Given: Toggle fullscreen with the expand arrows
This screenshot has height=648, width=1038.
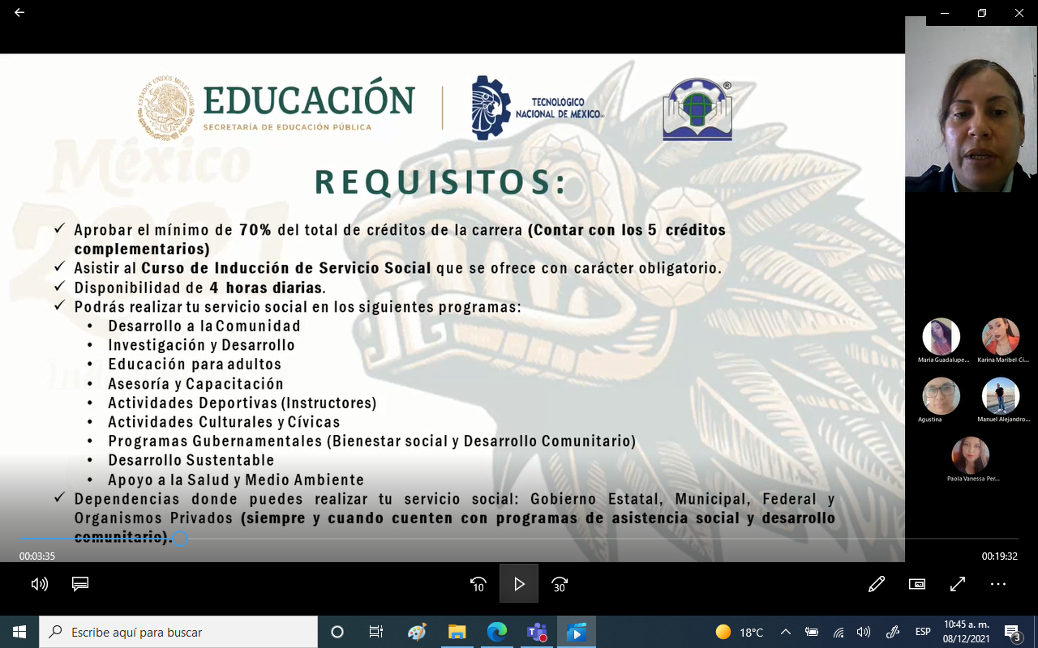Looking at the screenshot, I should [x=958, y=584].
